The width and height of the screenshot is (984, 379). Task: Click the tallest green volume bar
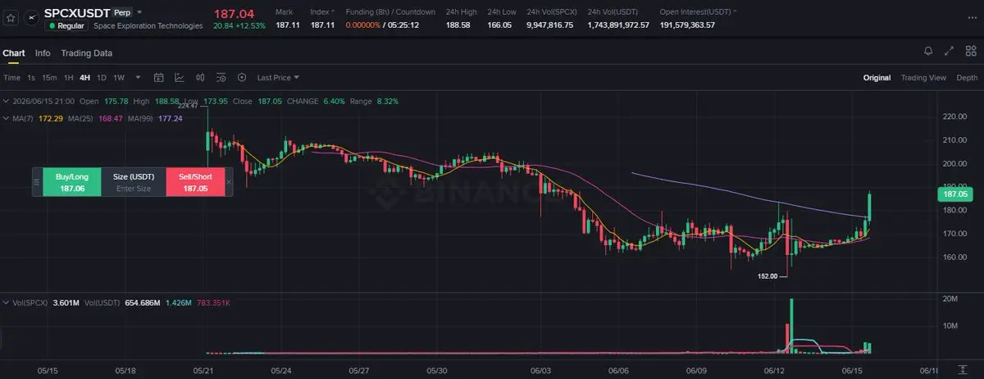click(x=791, y=326)
